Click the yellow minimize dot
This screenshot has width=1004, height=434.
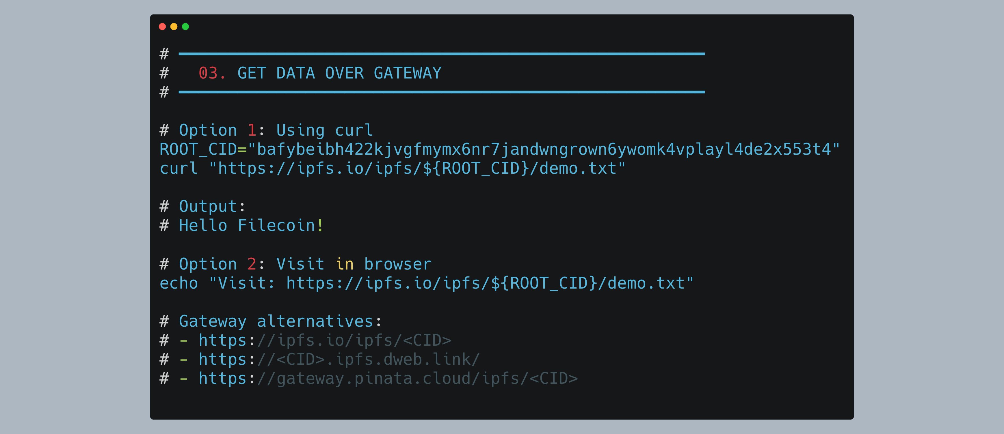point(174,27)
